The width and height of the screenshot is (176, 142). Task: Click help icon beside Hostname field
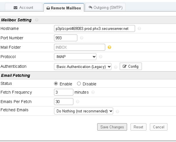(x=139, y=29)
